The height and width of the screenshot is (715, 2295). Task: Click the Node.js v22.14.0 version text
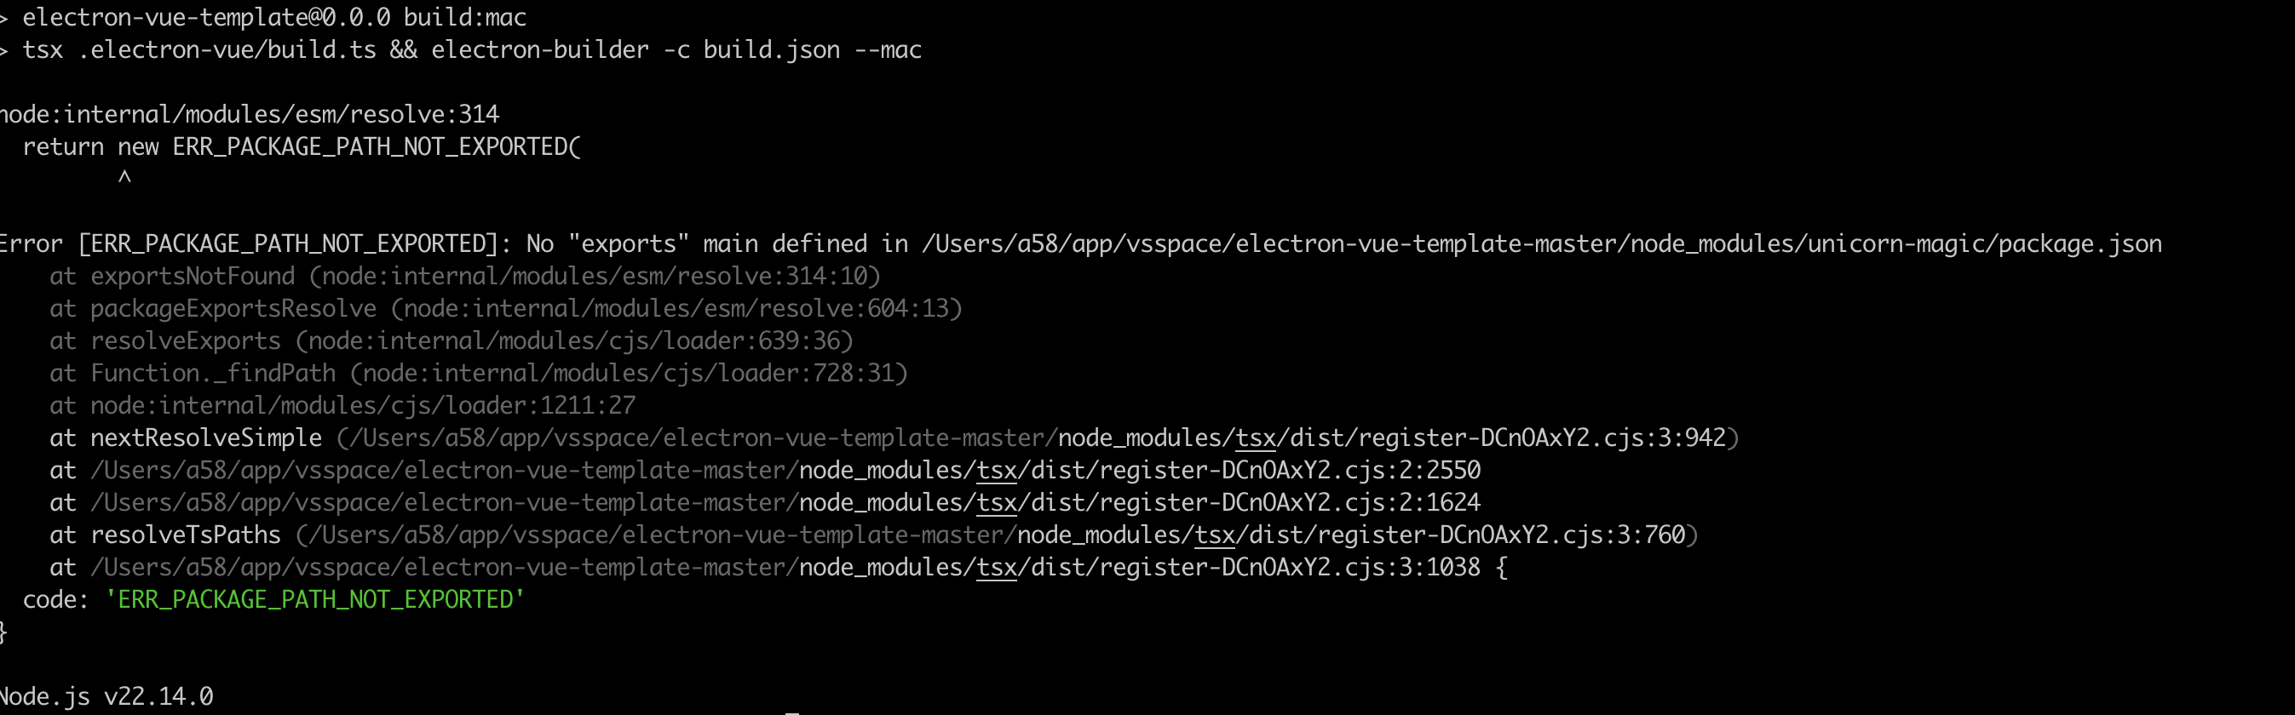click(x=106, y=696)
